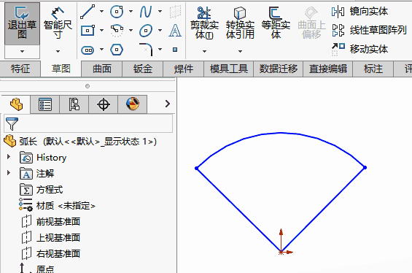Click the Trim Entities (剪裁实体) tool
This screenshot has height=273, width=412.
(204, 23)
